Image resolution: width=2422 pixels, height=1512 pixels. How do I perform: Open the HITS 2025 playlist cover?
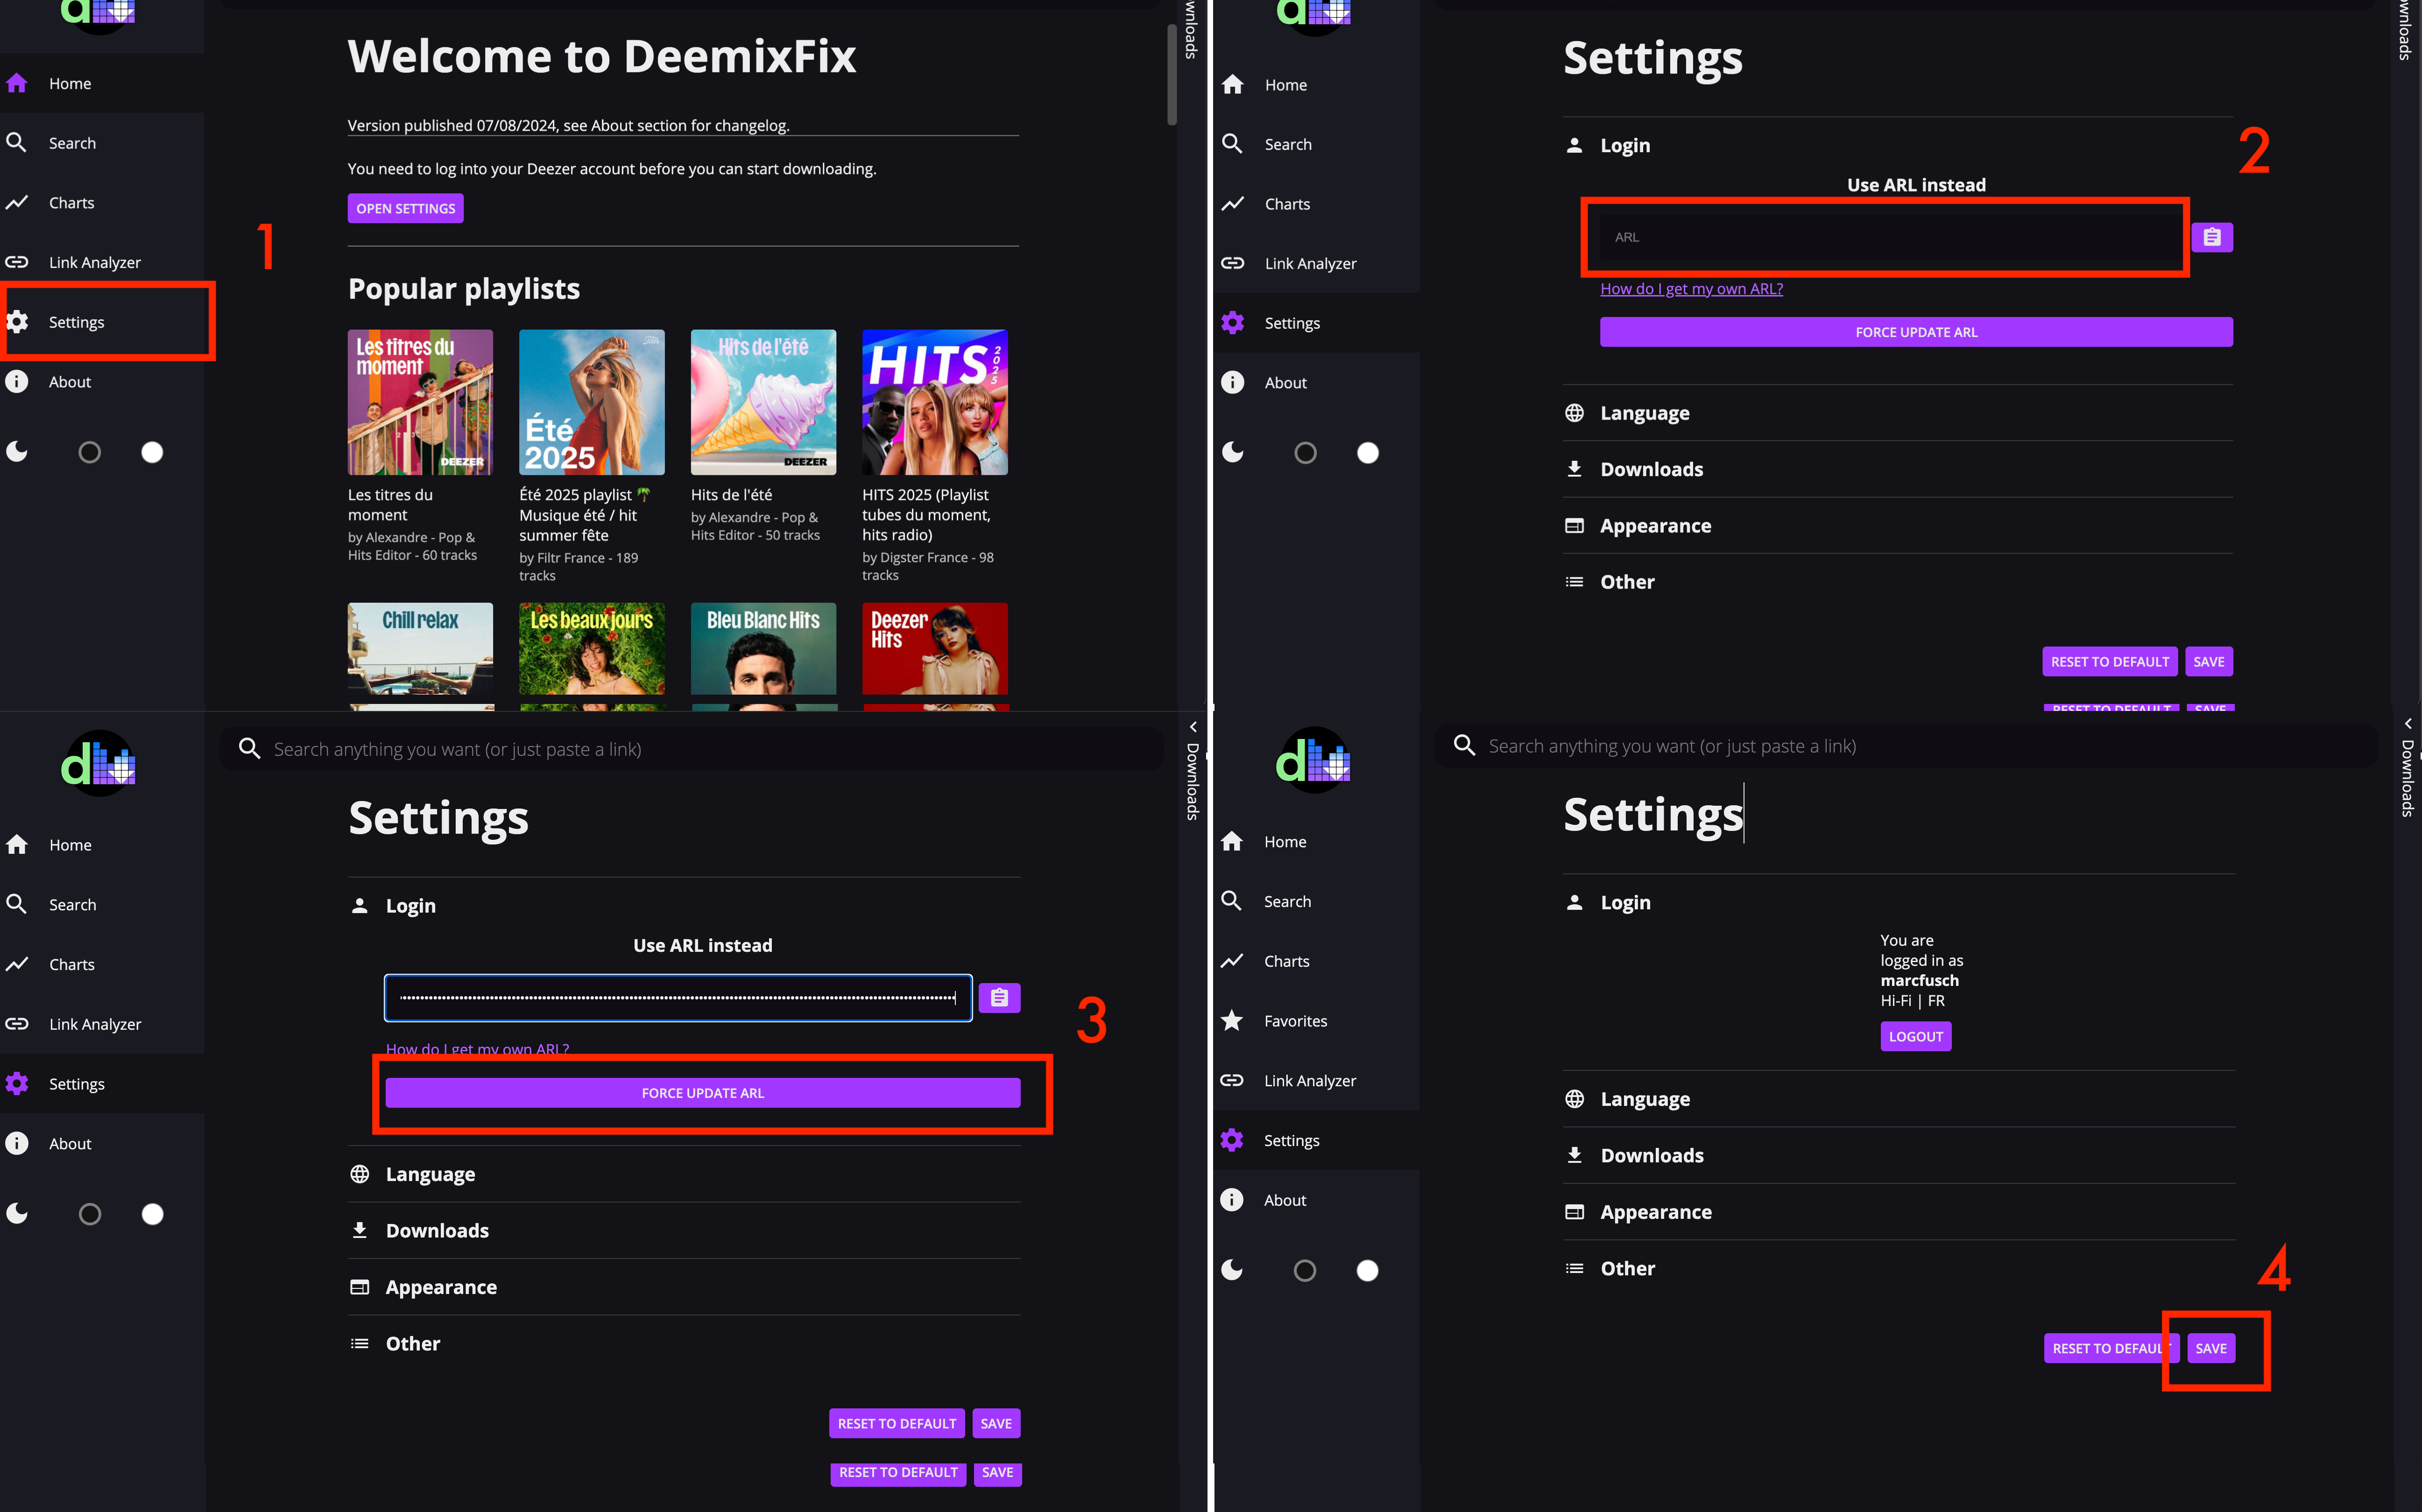click(x=935, y=402)
